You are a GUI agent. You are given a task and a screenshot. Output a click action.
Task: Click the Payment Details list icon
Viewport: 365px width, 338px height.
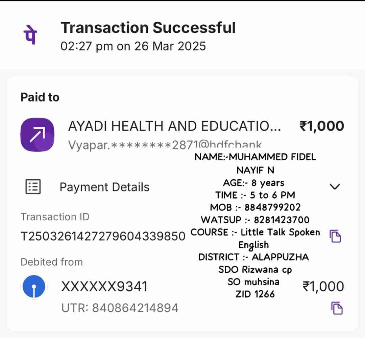[33, 187]
